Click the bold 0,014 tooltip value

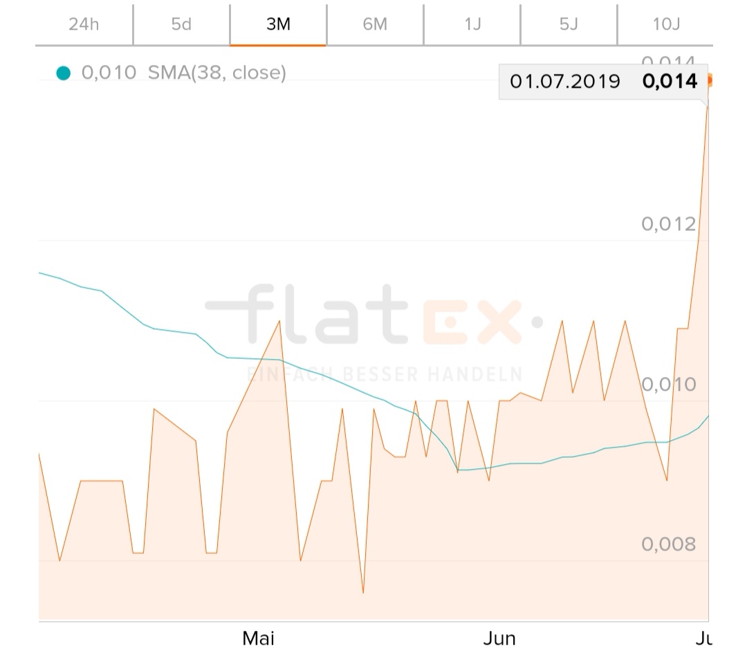point(670,82)
